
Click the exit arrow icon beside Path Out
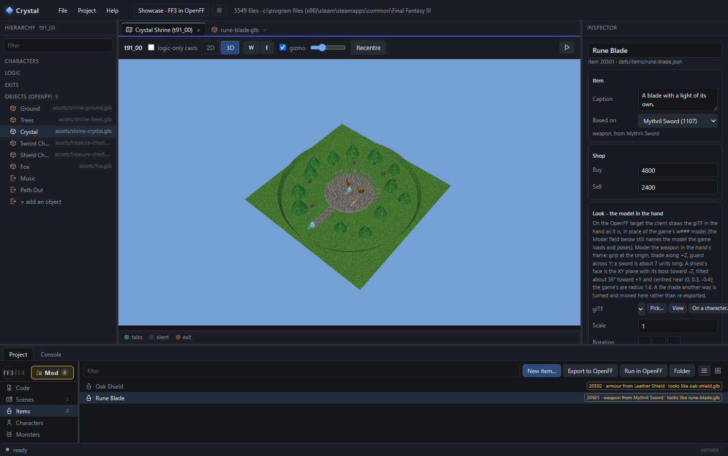[x=13, y=190]
